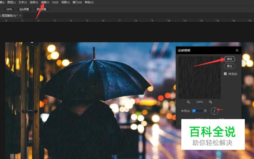
Task: Click the 100% zoom button in options bar
Action: point(9,10)
